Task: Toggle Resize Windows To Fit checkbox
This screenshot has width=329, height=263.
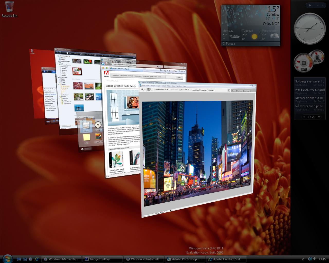Action: 155,90
